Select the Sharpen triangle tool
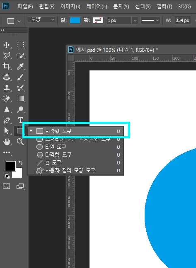 [7, 109]
